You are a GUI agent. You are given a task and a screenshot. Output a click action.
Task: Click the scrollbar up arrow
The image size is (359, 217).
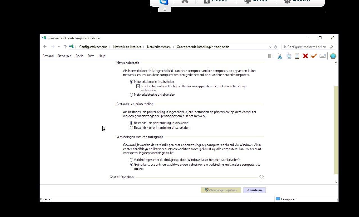pos(336,63)
